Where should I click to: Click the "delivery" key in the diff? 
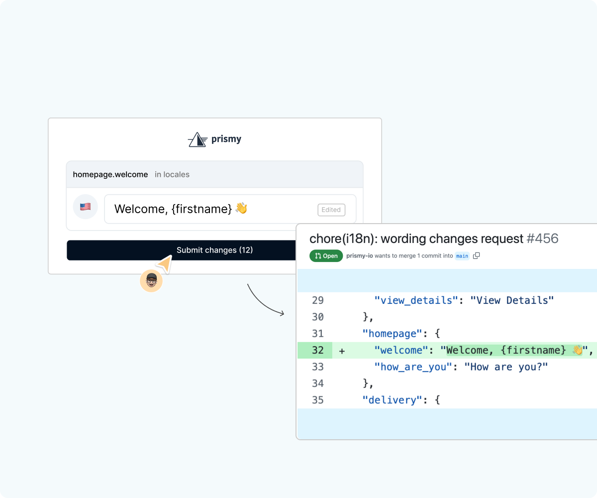coord(392,400)
